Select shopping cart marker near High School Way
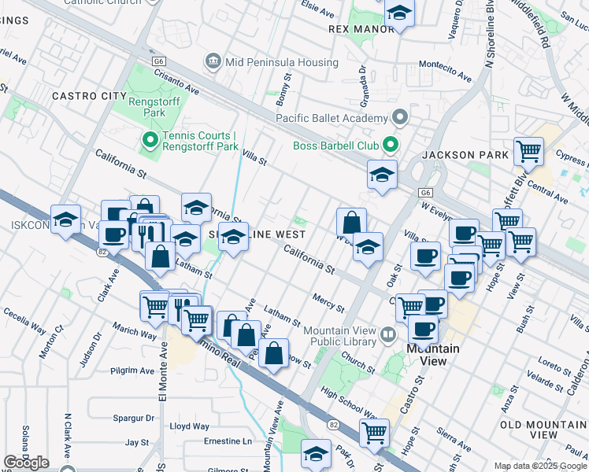Screen dimensions: 589x472 374,436
